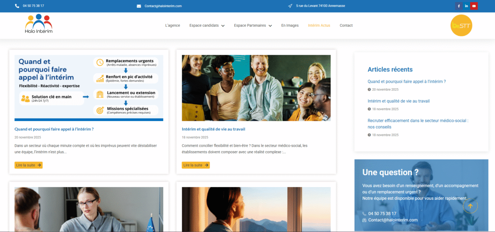
Task: Click Lire la suite for qualité de vie article
Action: click(196, 165)
